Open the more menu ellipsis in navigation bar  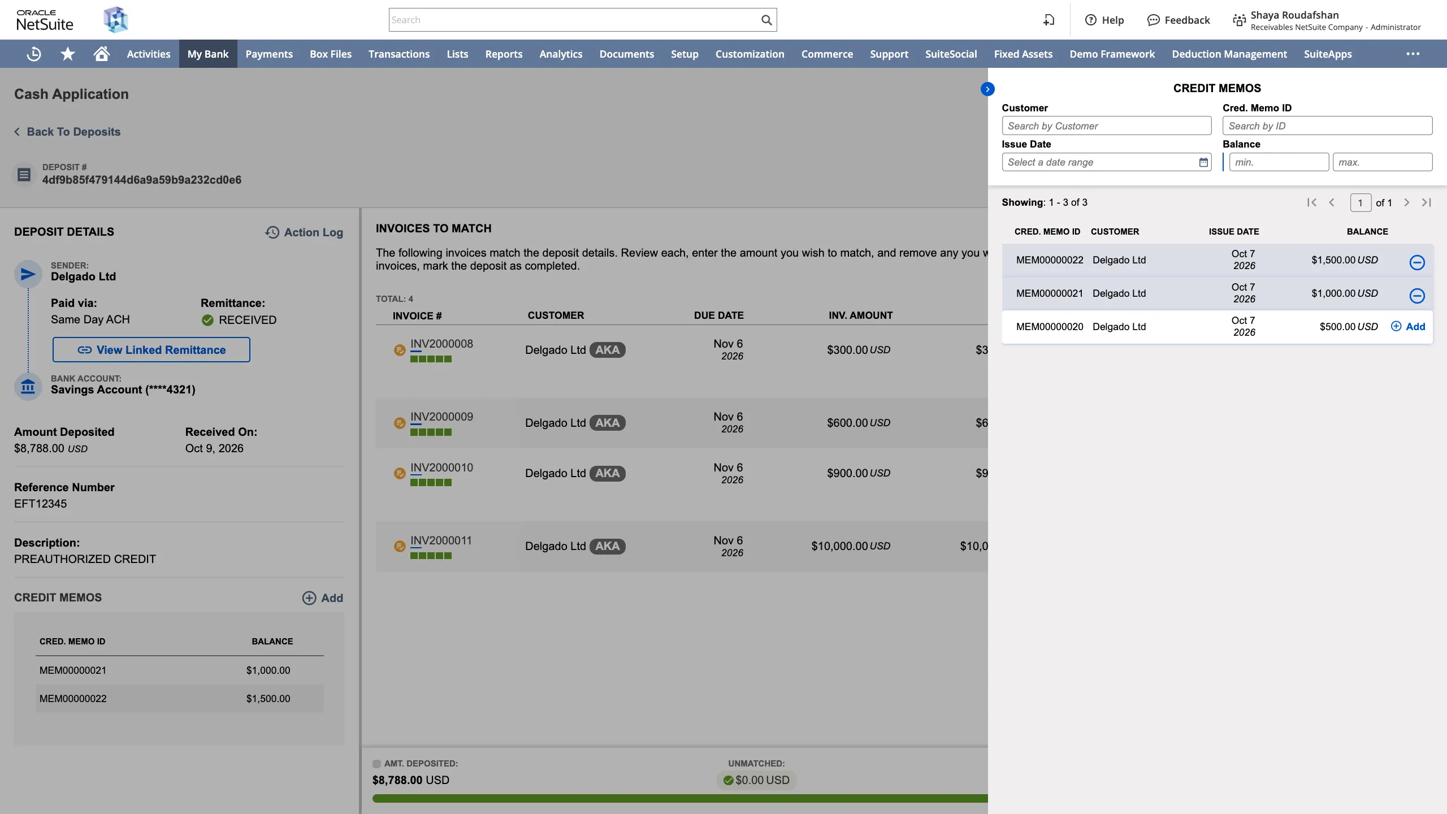coord(1413,54)
